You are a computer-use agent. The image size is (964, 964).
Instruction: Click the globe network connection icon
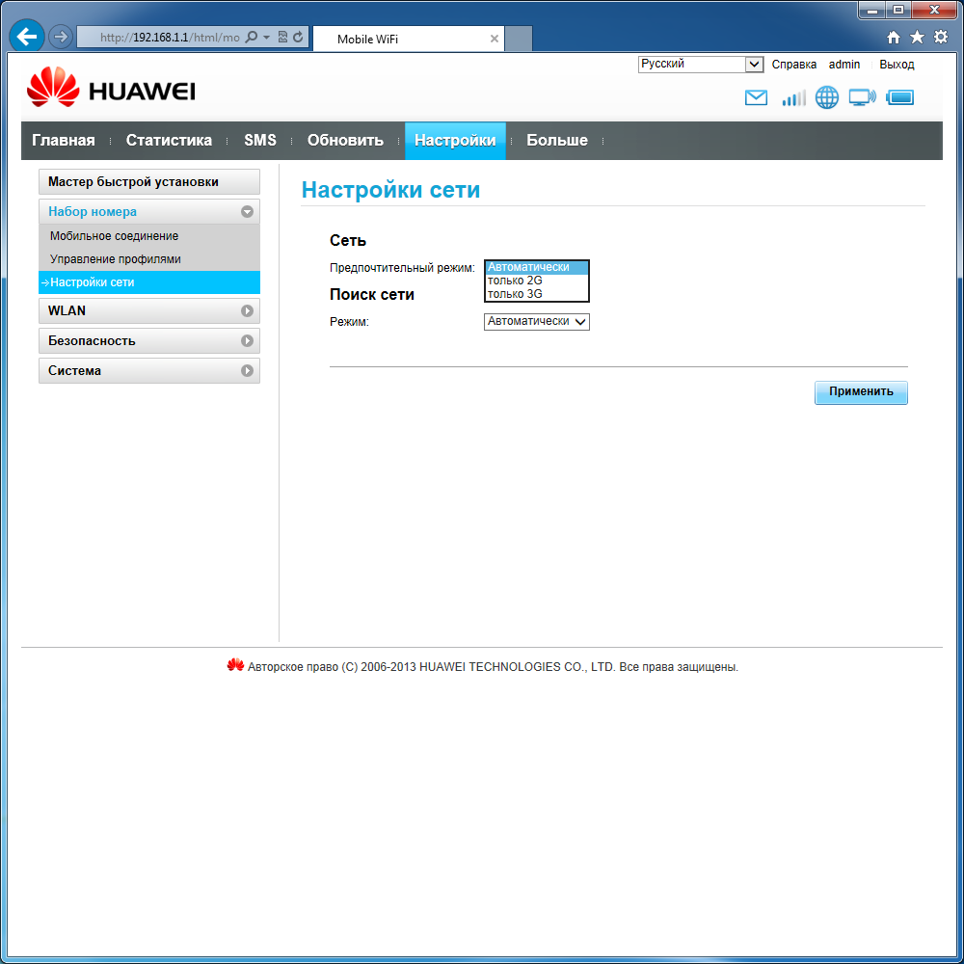[826, 97]
